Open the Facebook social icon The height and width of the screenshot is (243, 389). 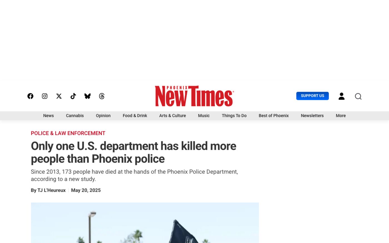pyautogui.click(x=30, y=96)
